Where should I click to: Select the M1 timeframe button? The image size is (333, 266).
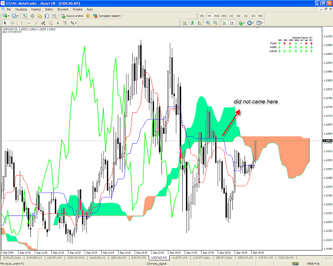(202, 16)
